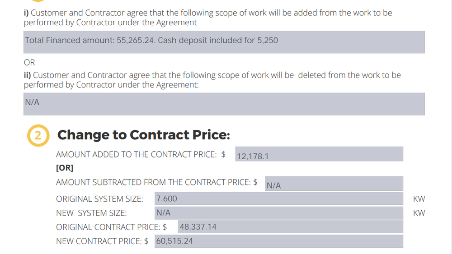Click the amount added to contract price field
The height and width of the screenshot is (254, 452).
(319, 154)
